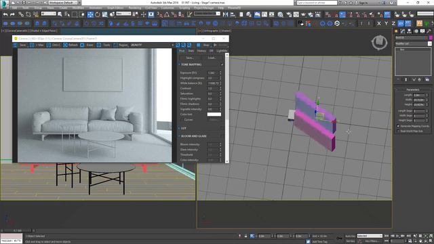Click the Post tab vertical scrollbar
This screenshot has width=434, height=244.
click(227, 108)
